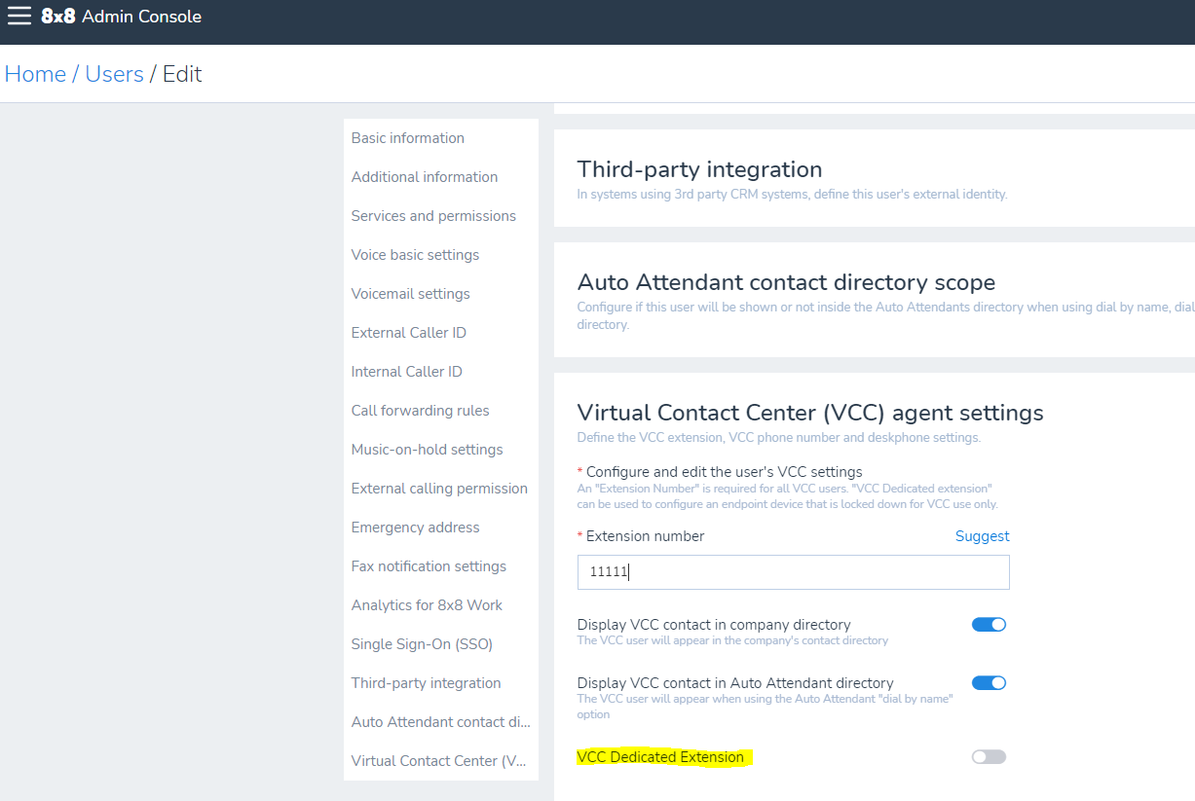Select Analytics for 8x8 Work
This screenshot has height=801, width=1195.
click(428, 605)
